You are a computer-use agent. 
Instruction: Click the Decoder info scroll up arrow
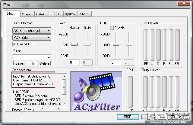point(64,77)
